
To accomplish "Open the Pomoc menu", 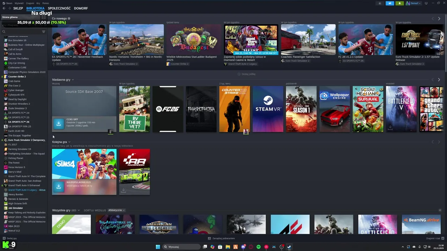I will [x=46, y=3].
